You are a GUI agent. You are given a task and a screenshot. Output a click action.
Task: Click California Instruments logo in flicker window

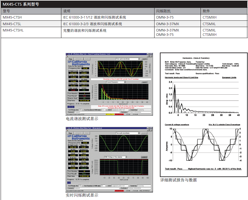79,138
